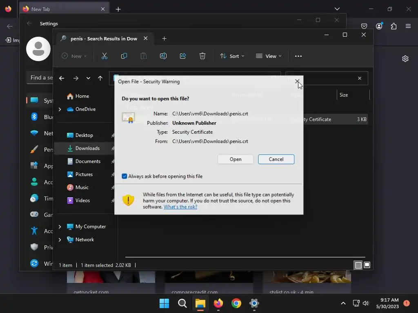The image size is (418, 313).
Task: Uncheck Always ask before opening this file
Action: (124, 176)
